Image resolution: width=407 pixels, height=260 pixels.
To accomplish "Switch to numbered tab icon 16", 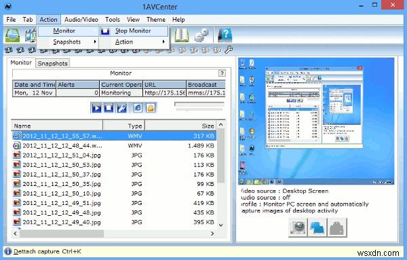I will [182, 50].
